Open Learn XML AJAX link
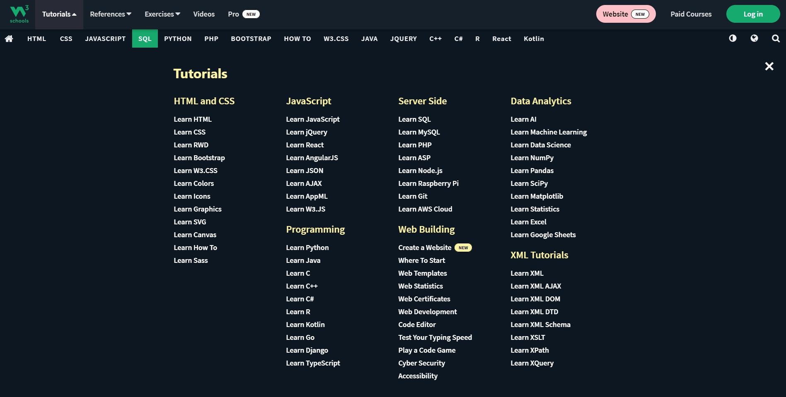 tap(536, 286)
